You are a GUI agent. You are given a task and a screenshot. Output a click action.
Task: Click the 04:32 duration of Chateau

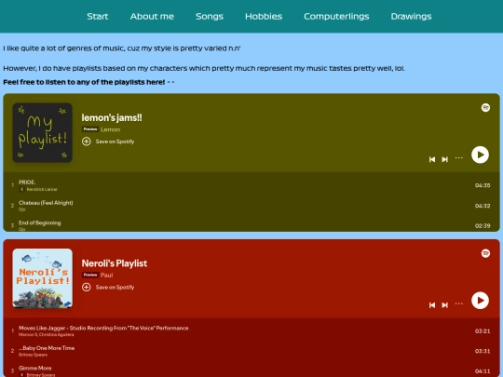coord(483,206)
